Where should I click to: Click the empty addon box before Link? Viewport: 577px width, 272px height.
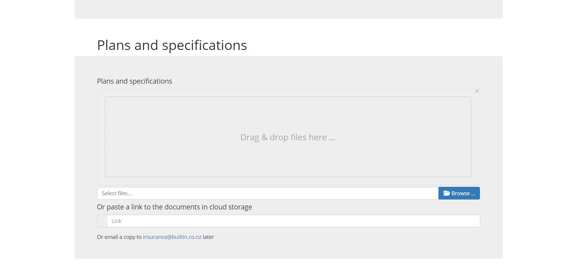(102, 221)
